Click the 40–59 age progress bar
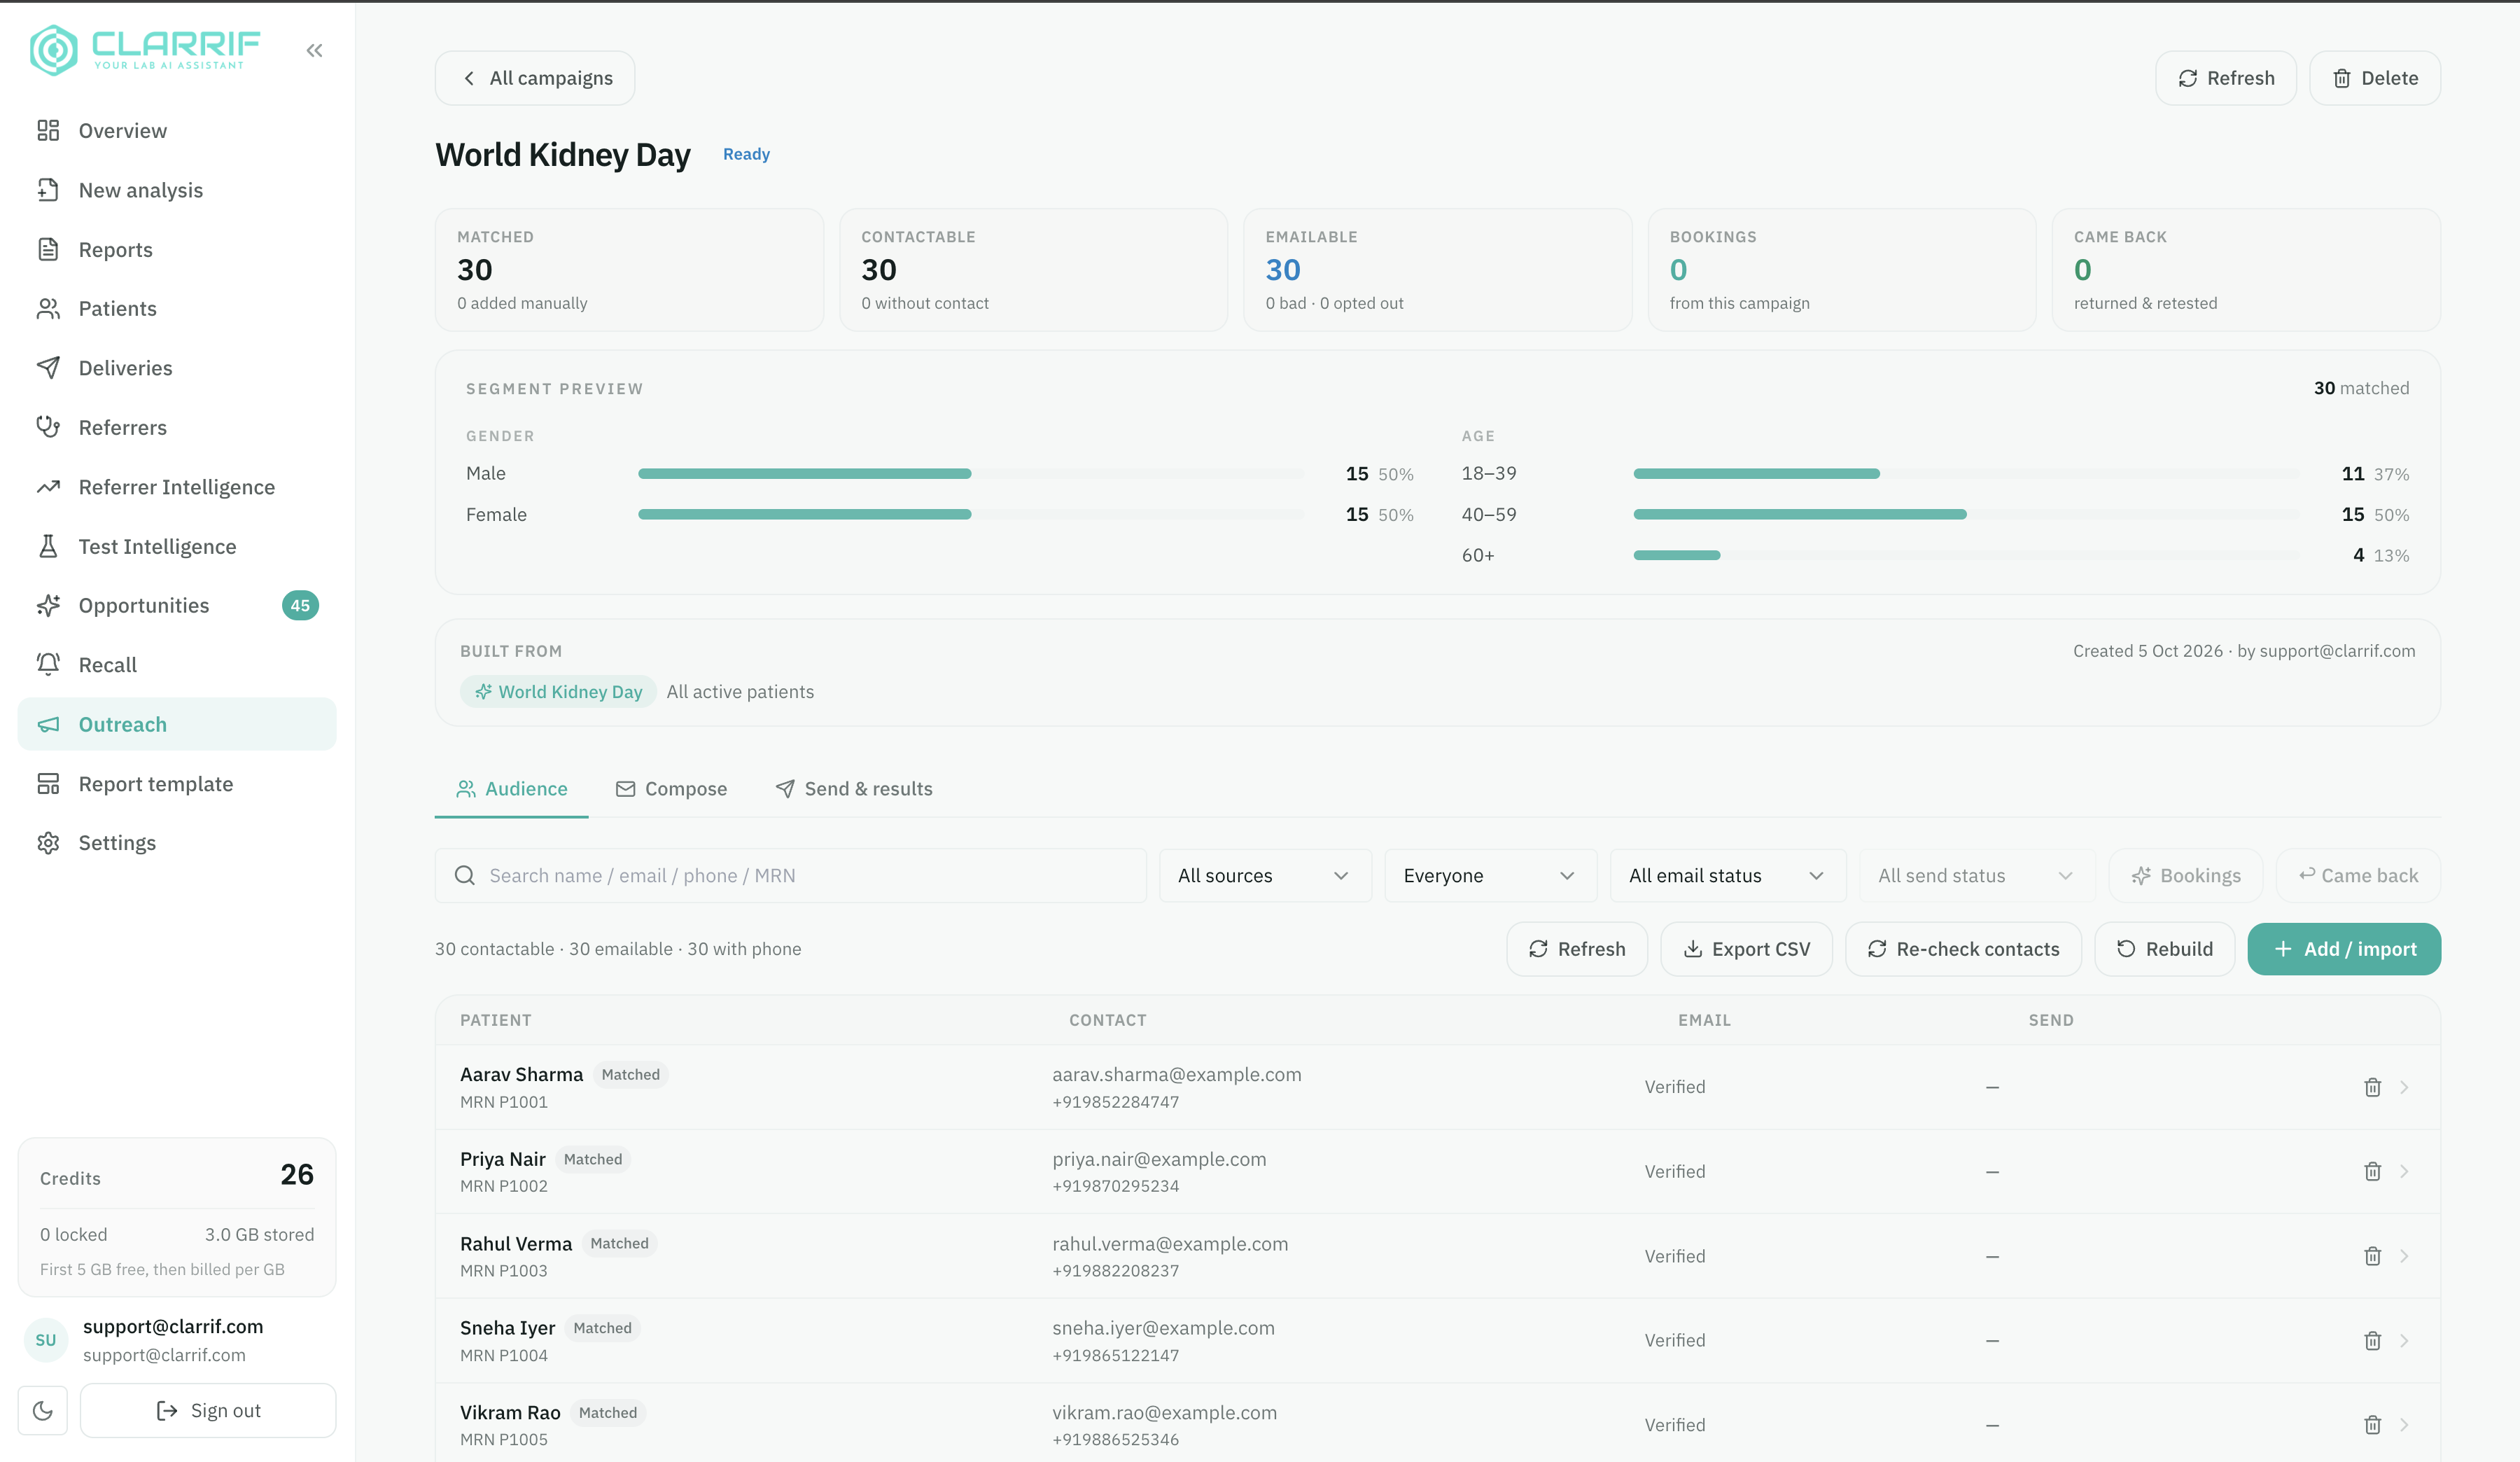The image size is (2520, 1462). pos(1966,514)
